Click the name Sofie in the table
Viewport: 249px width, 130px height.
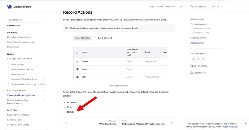click(x=84, y=77)
